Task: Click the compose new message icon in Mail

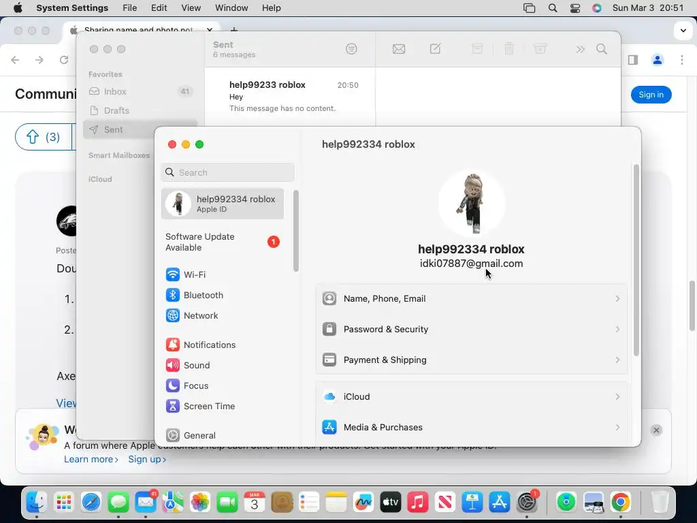Action: (435, 49)
